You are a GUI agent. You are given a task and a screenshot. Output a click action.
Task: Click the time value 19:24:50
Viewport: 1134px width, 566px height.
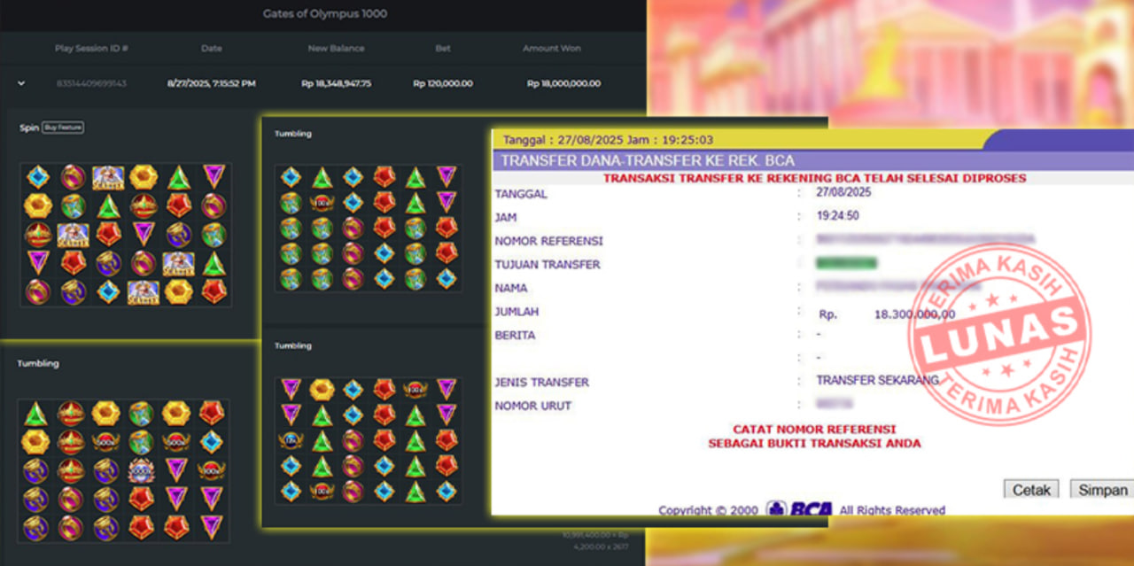pyautogui.click(x=839, y=216)
